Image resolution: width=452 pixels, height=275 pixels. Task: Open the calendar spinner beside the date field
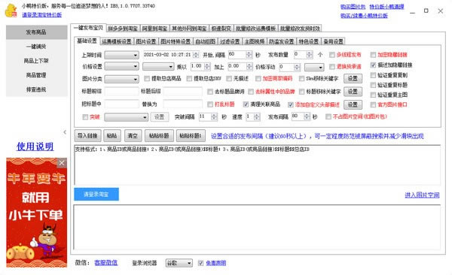pos(196,55)
